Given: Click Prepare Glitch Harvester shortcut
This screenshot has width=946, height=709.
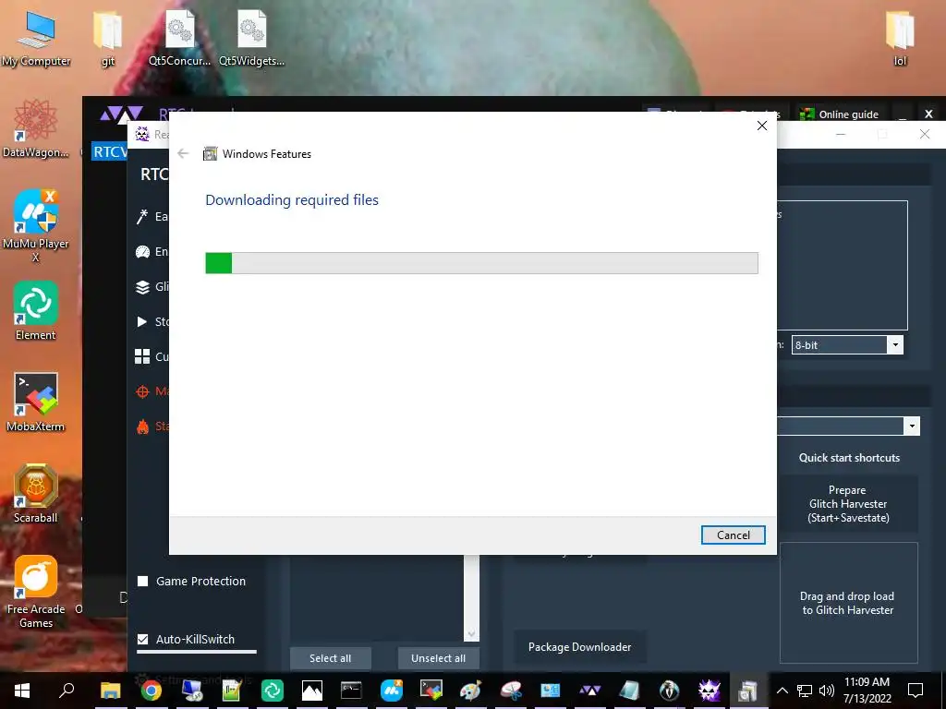Looking at the screenshot, I should 848,504.
